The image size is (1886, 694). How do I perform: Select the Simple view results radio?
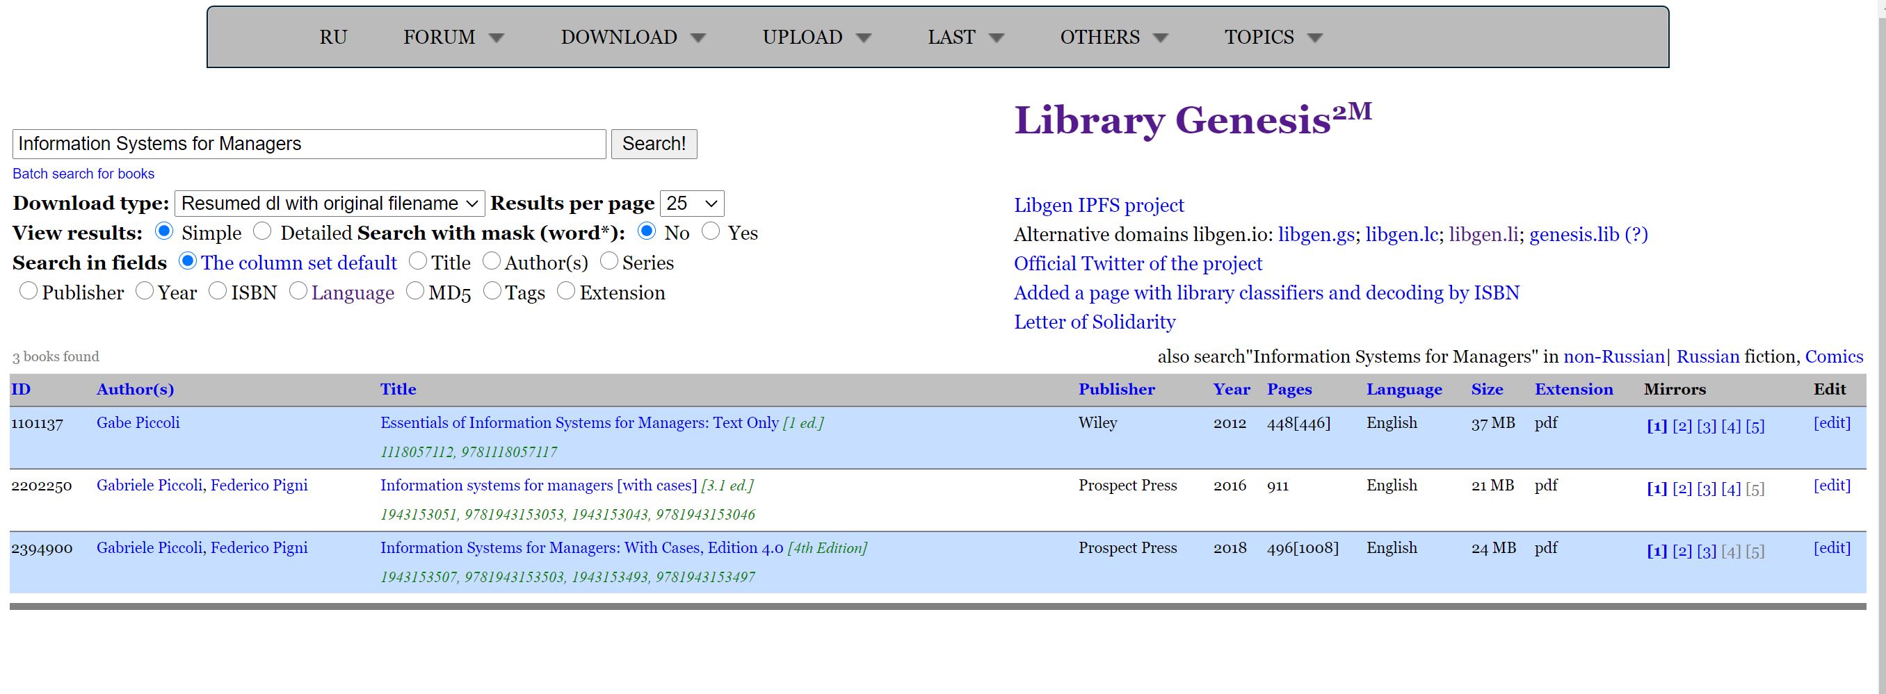[164, 232]
